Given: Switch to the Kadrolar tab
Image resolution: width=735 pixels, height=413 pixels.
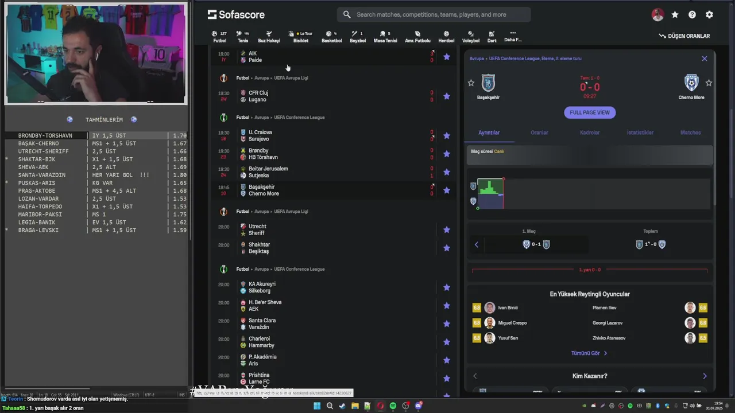Looking at the screenshot, I should coord(590,133).
